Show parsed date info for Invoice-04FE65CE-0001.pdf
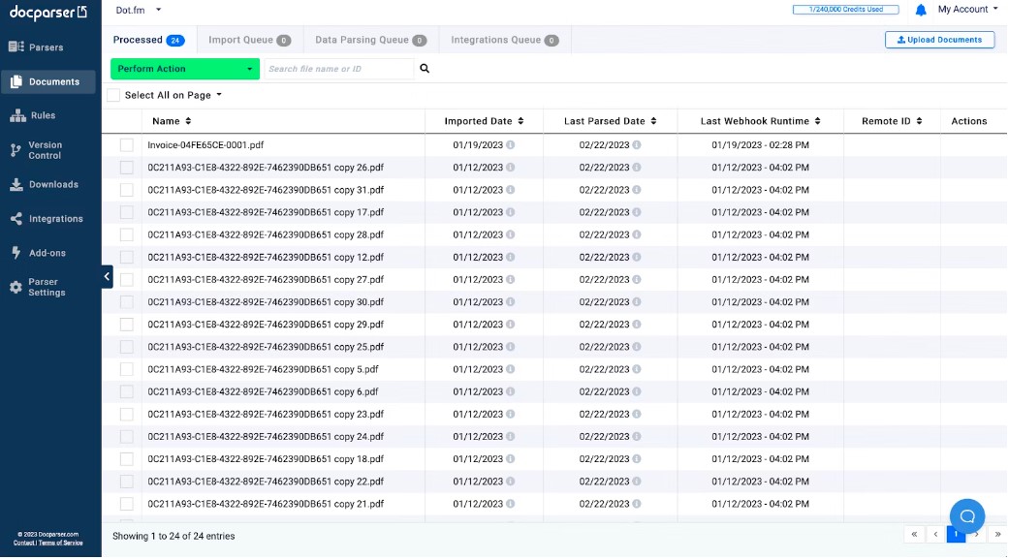Screen dimensions: 1009x560 pyautogui.click(x=637, y=145)
